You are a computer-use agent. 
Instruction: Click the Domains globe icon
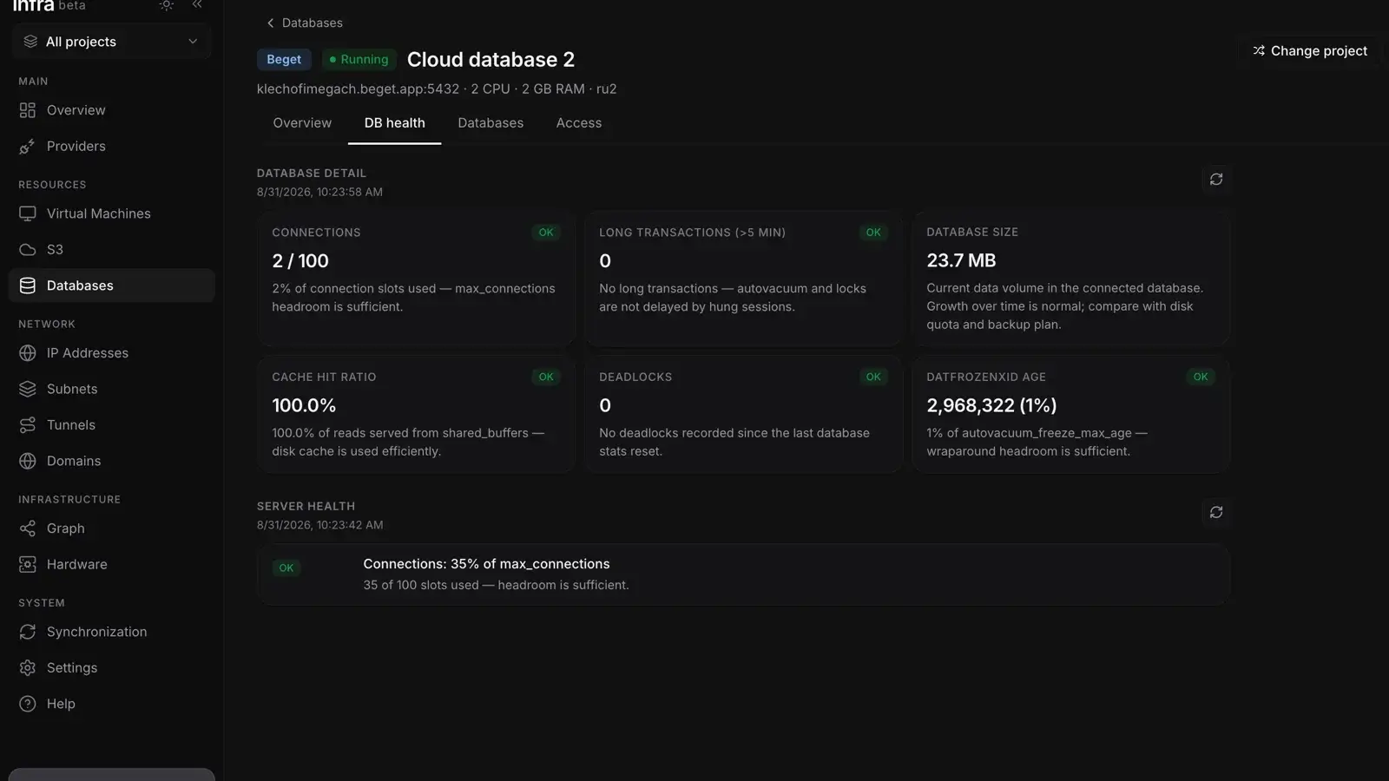coord(28,461)
